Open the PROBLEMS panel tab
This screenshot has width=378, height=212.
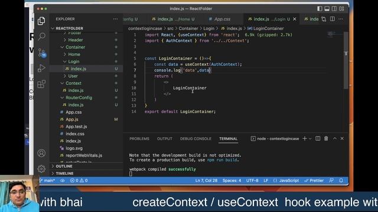(x=139, y=139)
